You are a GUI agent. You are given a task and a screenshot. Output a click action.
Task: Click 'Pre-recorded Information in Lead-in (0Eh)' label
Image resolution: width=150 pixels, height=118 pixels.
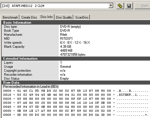[x=31, y=87]
